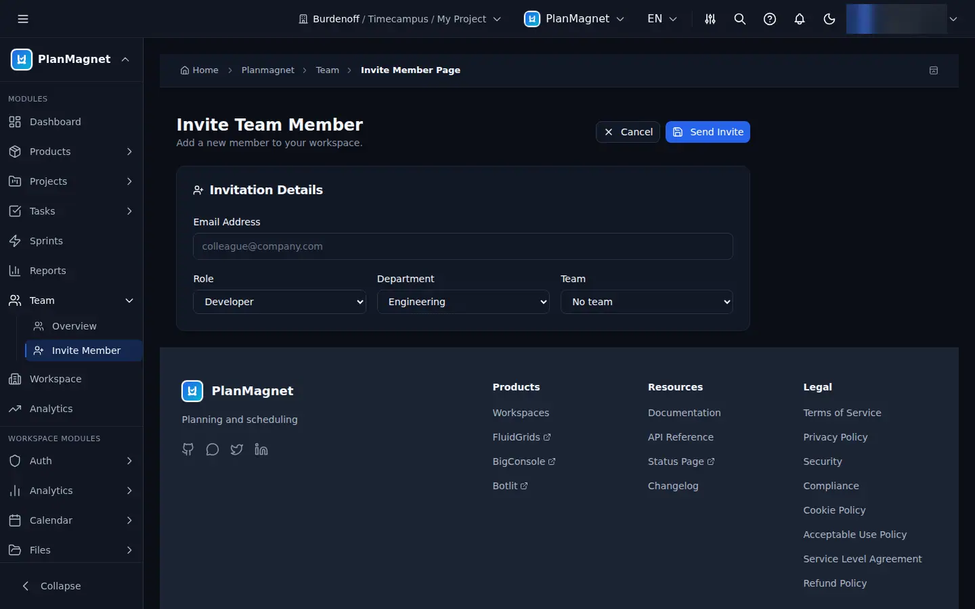This screenshot has width=975, height=609.
Task: Expand the Tasks submenu chevron
Action: tap(129, 211)
